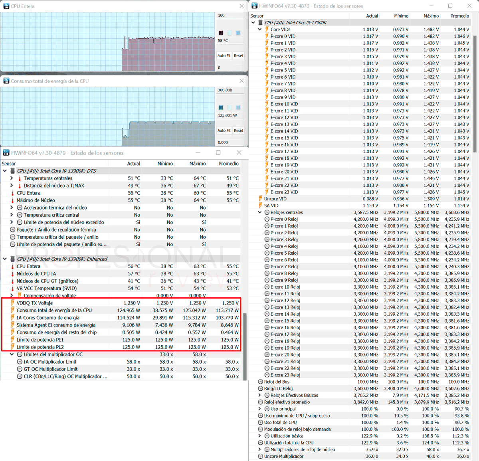Expand Multiplicadores de reloj de núcleo row
479x461 pixels.
pos(260,449)
